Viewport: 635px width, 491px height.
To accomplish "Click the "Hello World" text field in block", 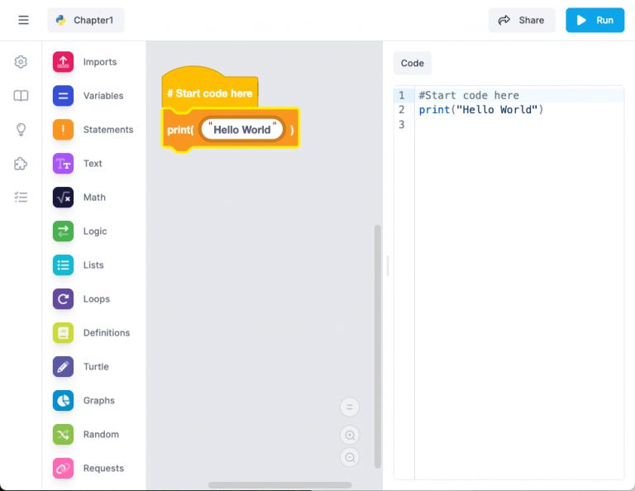I will 242,130.
